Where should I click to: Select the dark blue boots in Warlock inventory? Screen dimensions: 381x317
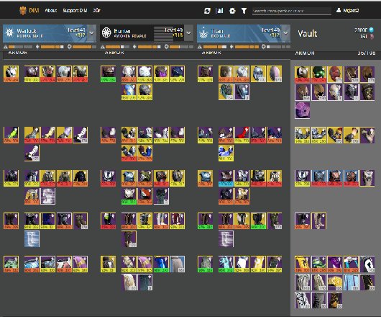(48, 221)
